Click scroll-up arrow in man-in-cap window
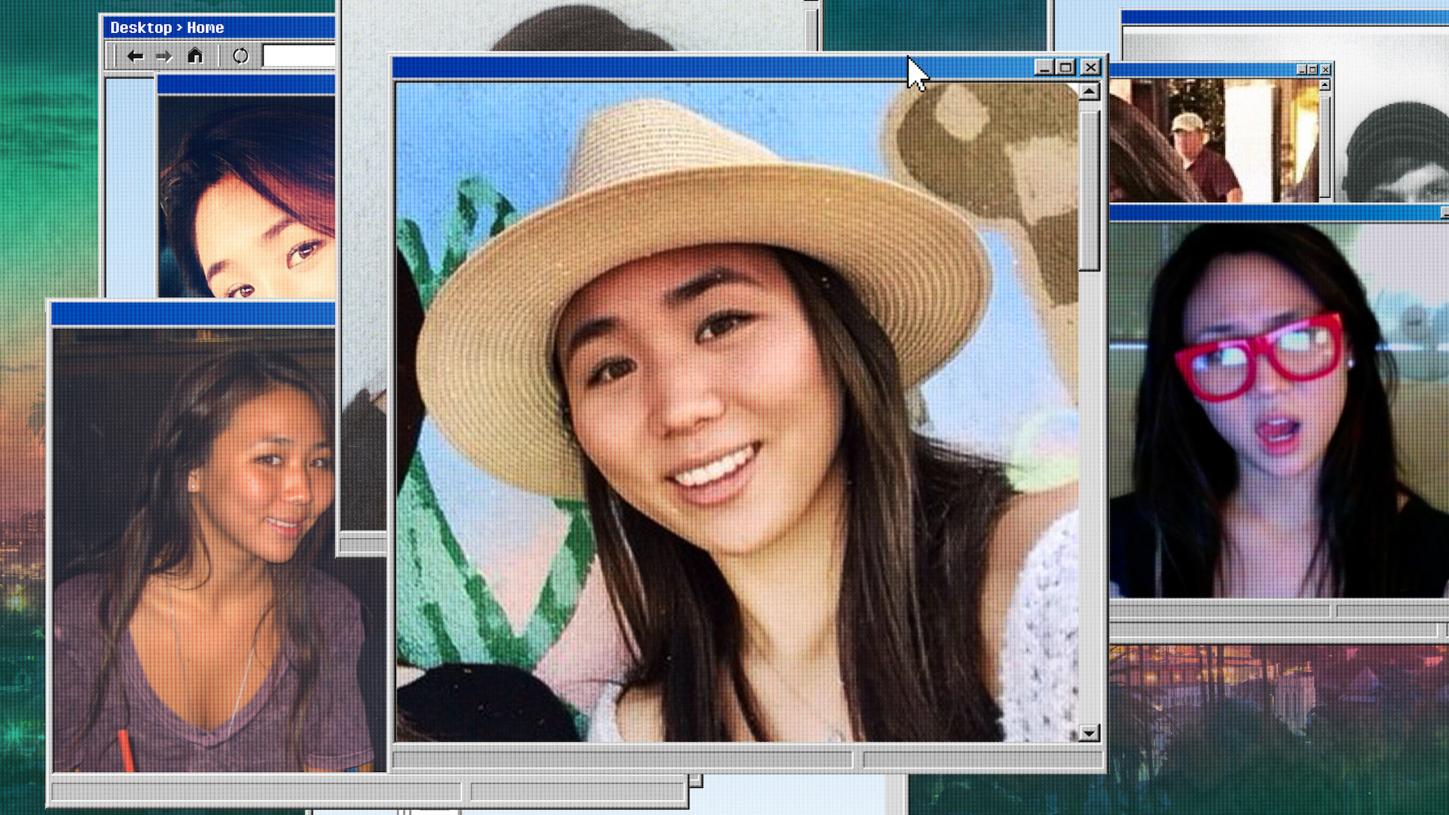The width and height of the screenshot is (1449, 815). tap(1325, 85)
